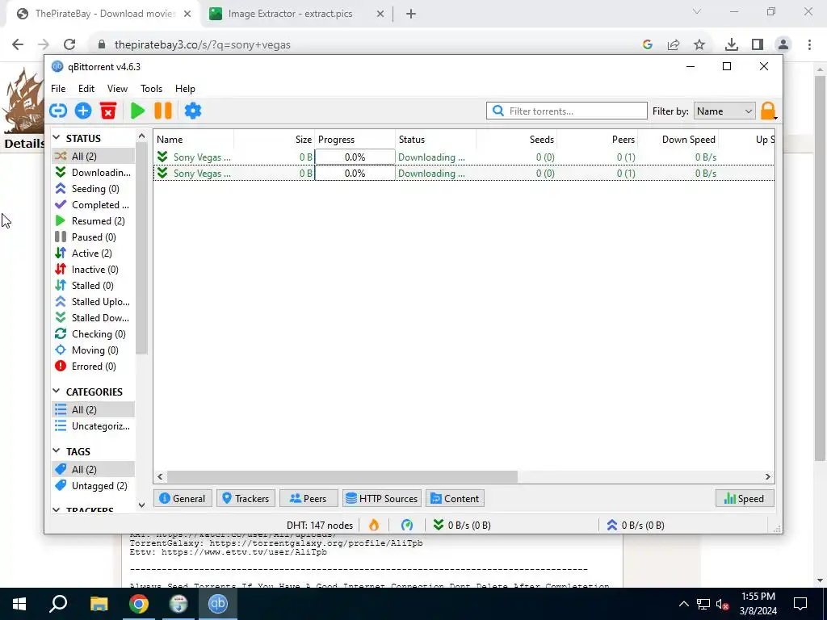The width and height of the screenshot is (827, 620).
Task: Click muted volume icon in system tray
Action: tap(723, 604)
